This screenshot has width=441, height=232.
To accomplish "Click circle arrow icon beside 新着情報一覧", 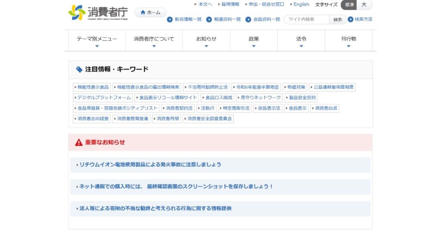I will pos(170,19).
